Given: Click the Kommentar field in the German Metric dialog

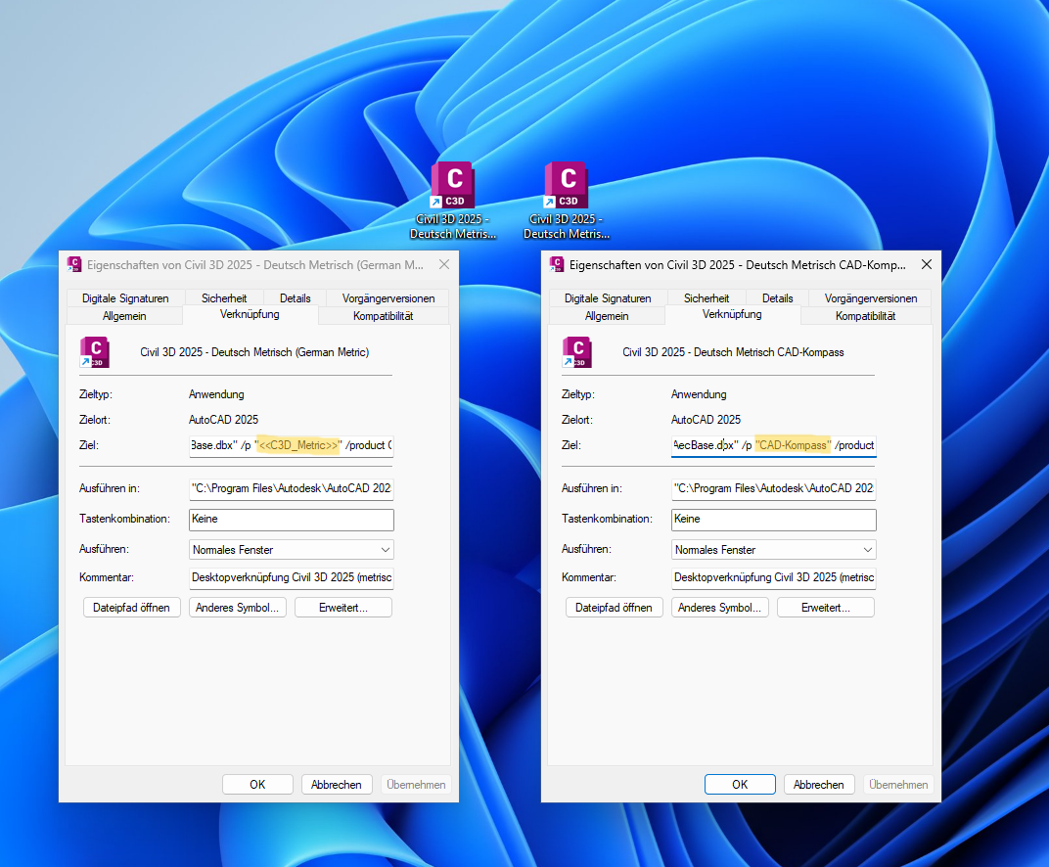Looking at the screenshot, I should pyautogui.click(x=292, y=577).
